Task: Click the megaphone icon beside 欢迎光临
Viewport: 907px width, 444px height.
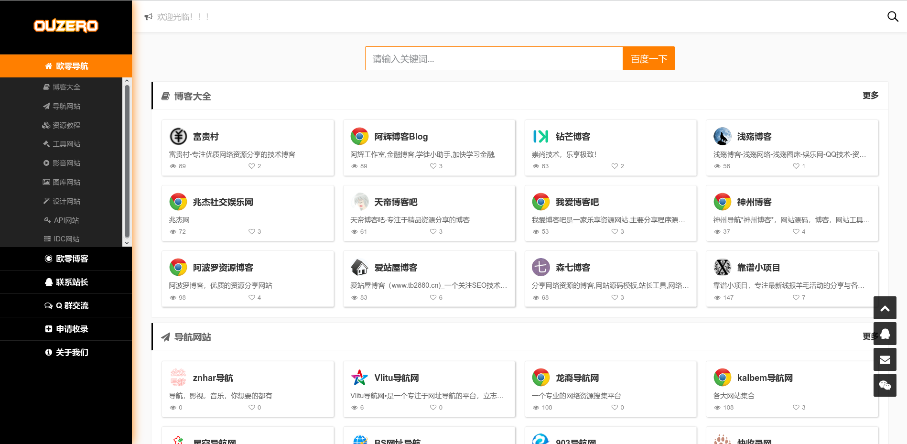Action: [x=148, y=16]
